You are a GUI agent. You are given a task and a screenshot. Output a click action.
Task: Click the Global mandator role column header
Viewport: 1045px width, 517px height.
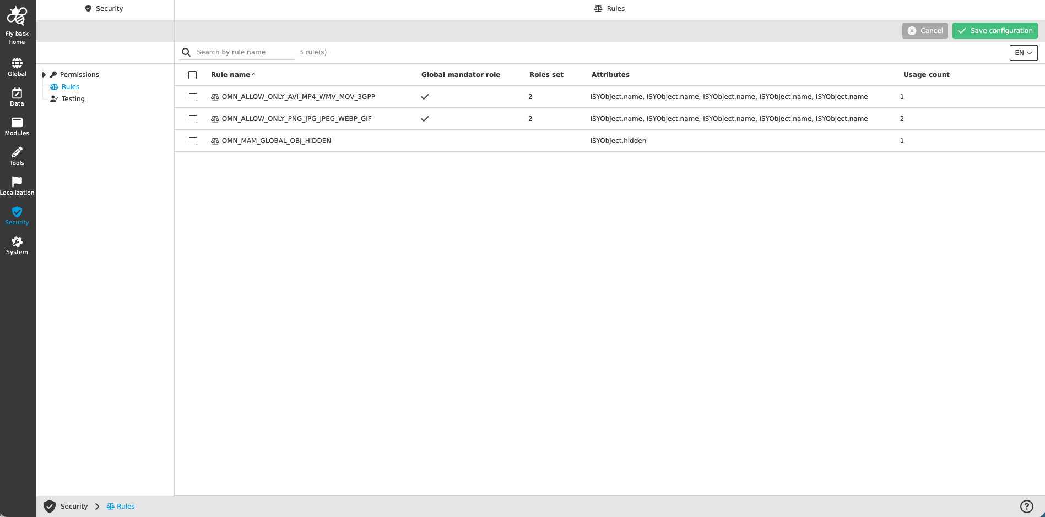[461, 75]
